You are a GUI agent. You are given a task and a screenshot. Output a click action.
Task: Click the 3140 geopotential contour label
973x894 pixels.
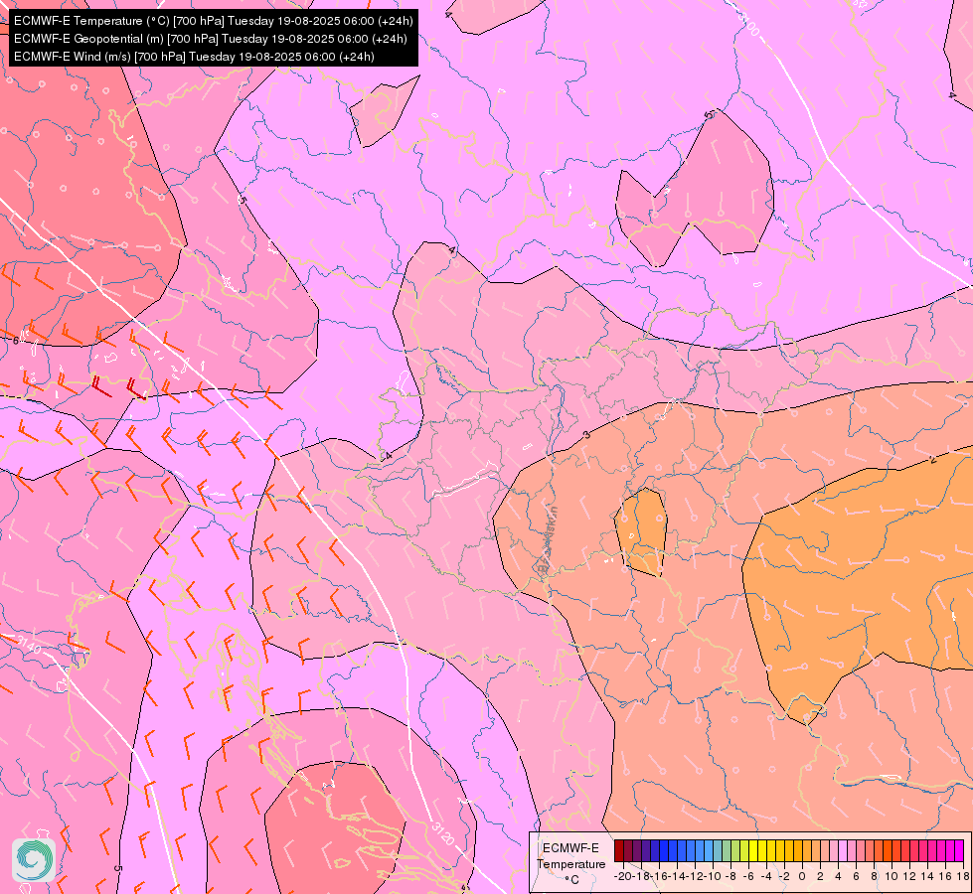click(29, 645)
